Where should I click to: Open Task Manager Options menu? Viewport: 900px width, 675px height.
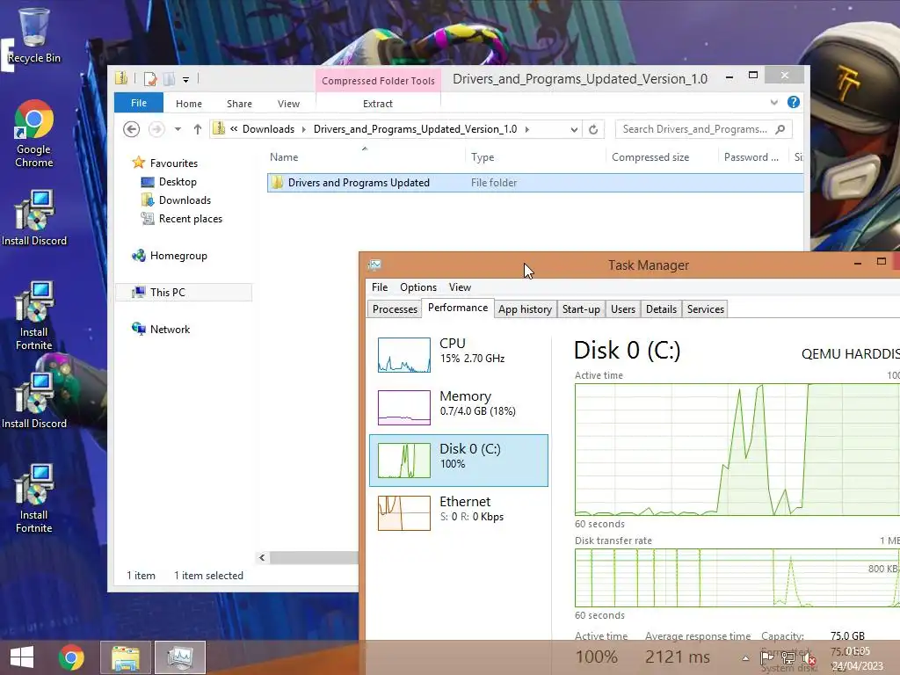click(x=418, y=287)
